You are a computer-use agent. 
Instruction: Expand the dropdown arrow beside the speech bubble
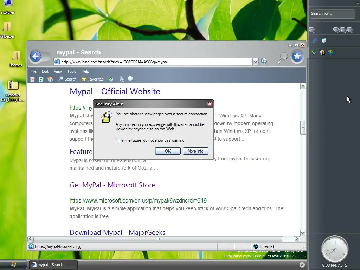135,79
